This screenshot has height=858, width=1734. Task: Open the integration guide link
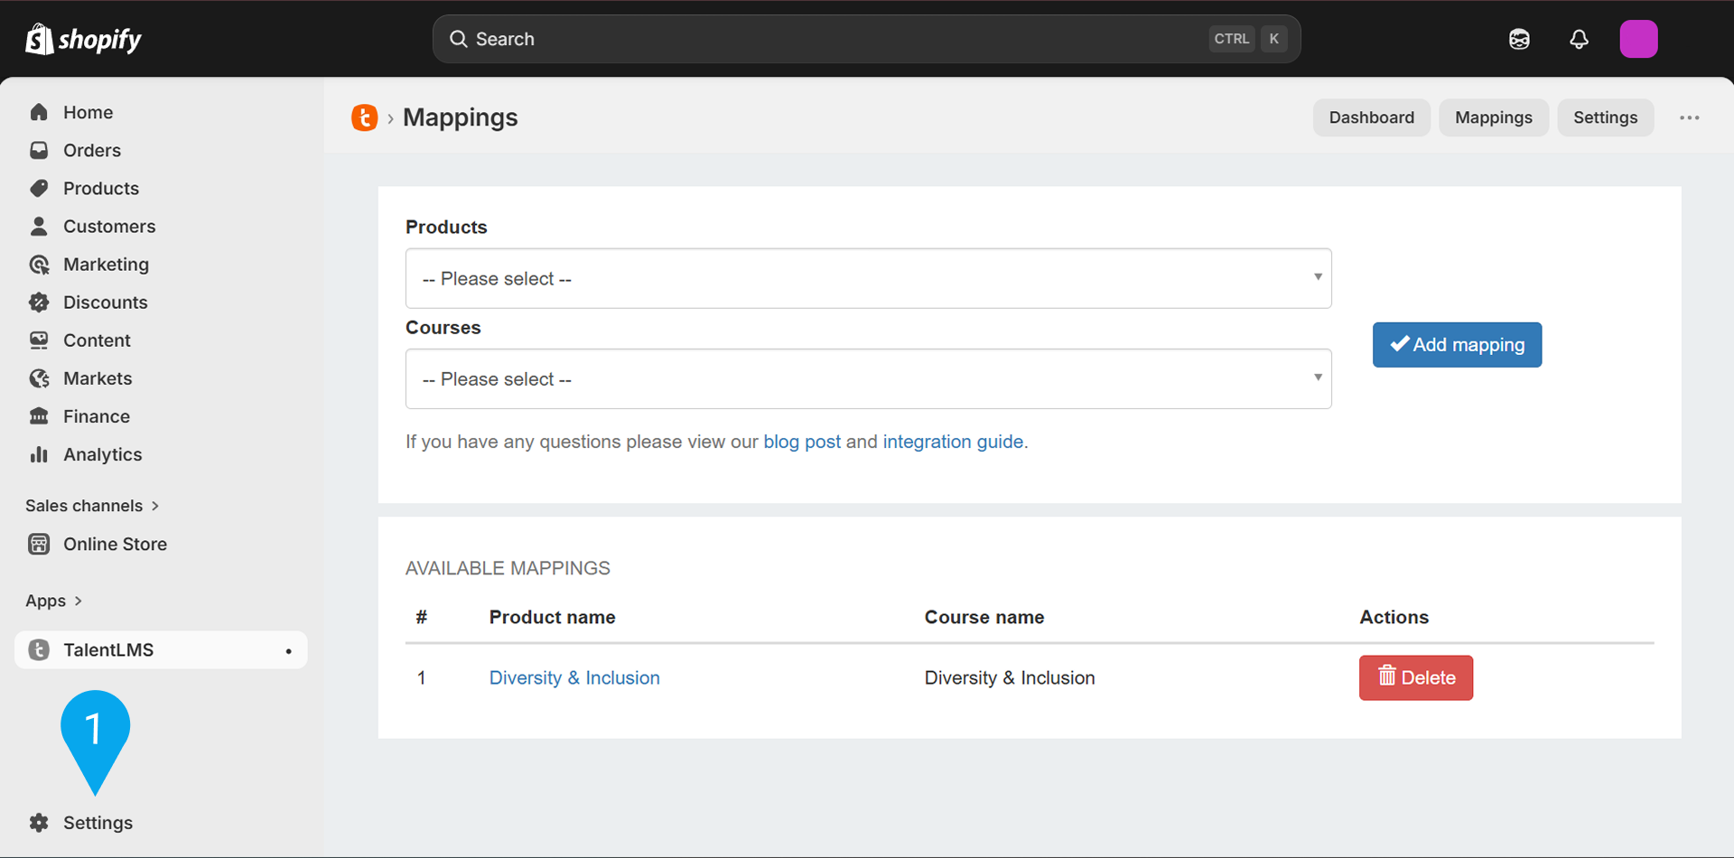point(953,442)
